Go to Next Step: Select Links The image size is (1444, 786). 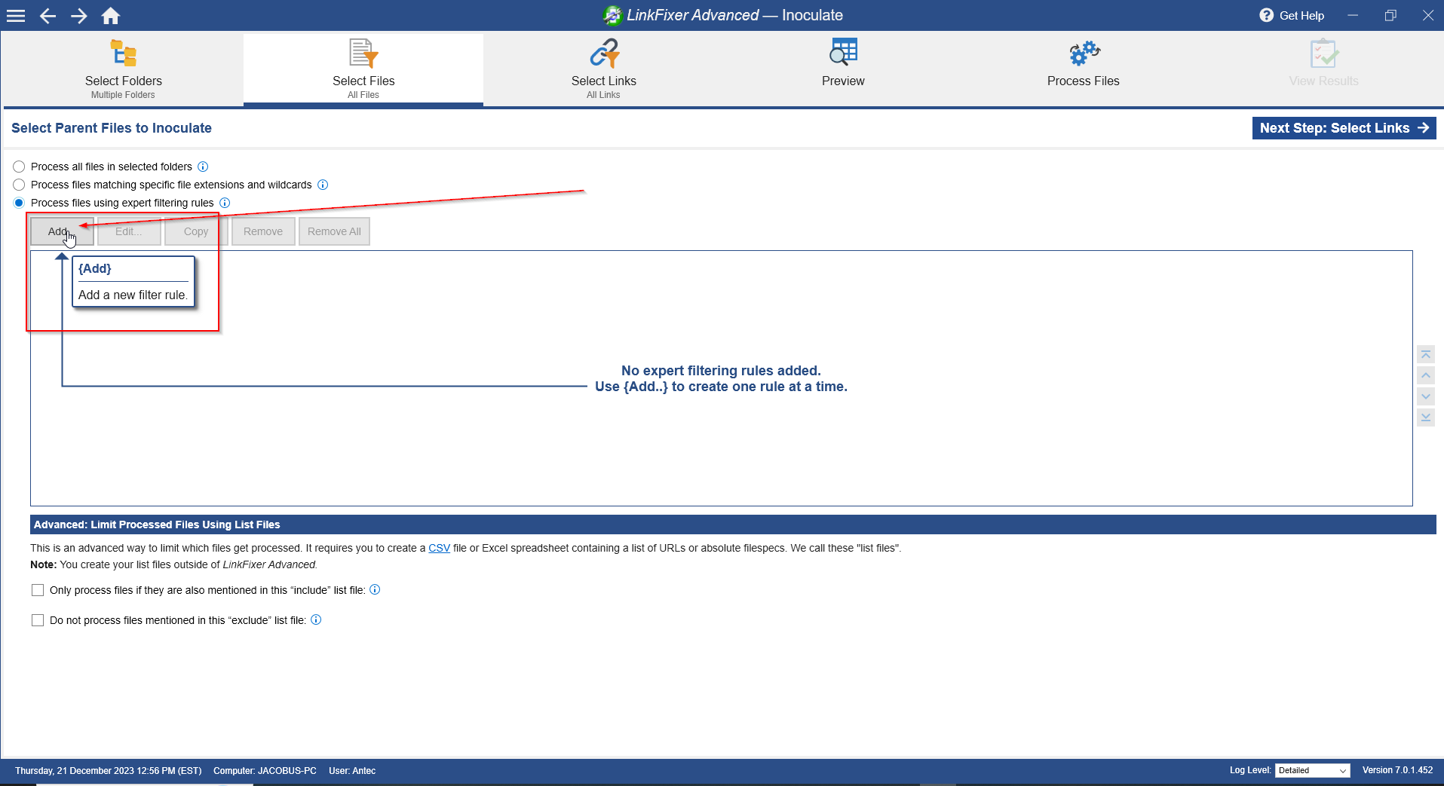tap(1344, 128)
